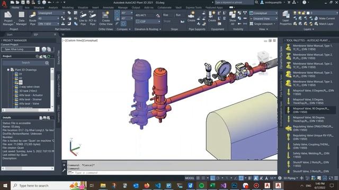The image size is (339, 190).
Task: Toggle the top compass button in ribbon
Action: tap(117, 13)
